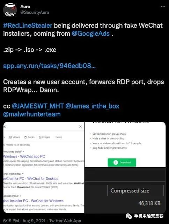Image resolution: width=169 pixels, height=224 pixels.
Task: Follow the app.any.run tasks link
Action: click(x=49, y=66)
